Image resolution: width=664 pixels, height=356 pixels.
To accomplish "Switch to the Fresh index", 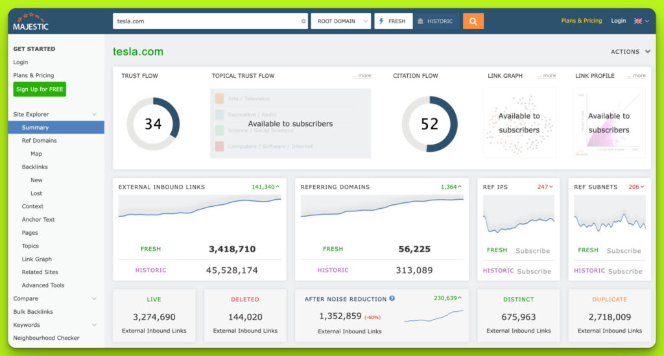I will click(393, 21).
